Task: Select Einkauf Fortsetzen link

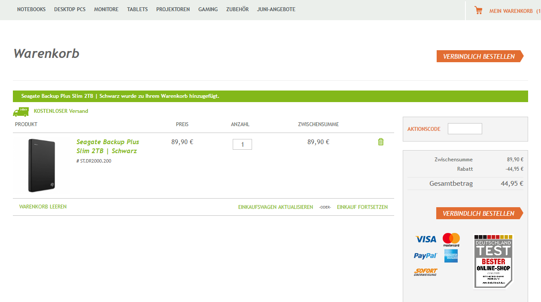Action: tap(362, 207)
